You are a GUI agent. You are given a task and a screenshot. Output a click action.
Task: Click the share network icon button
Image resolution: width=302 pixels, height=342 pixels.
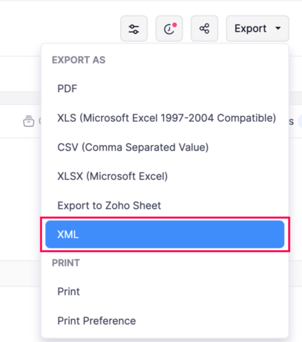coord(204,28)
